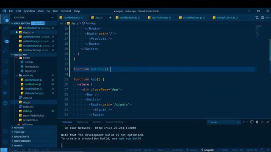
Task: Open the Source Control view icon
Action: [x=6, y=40]
